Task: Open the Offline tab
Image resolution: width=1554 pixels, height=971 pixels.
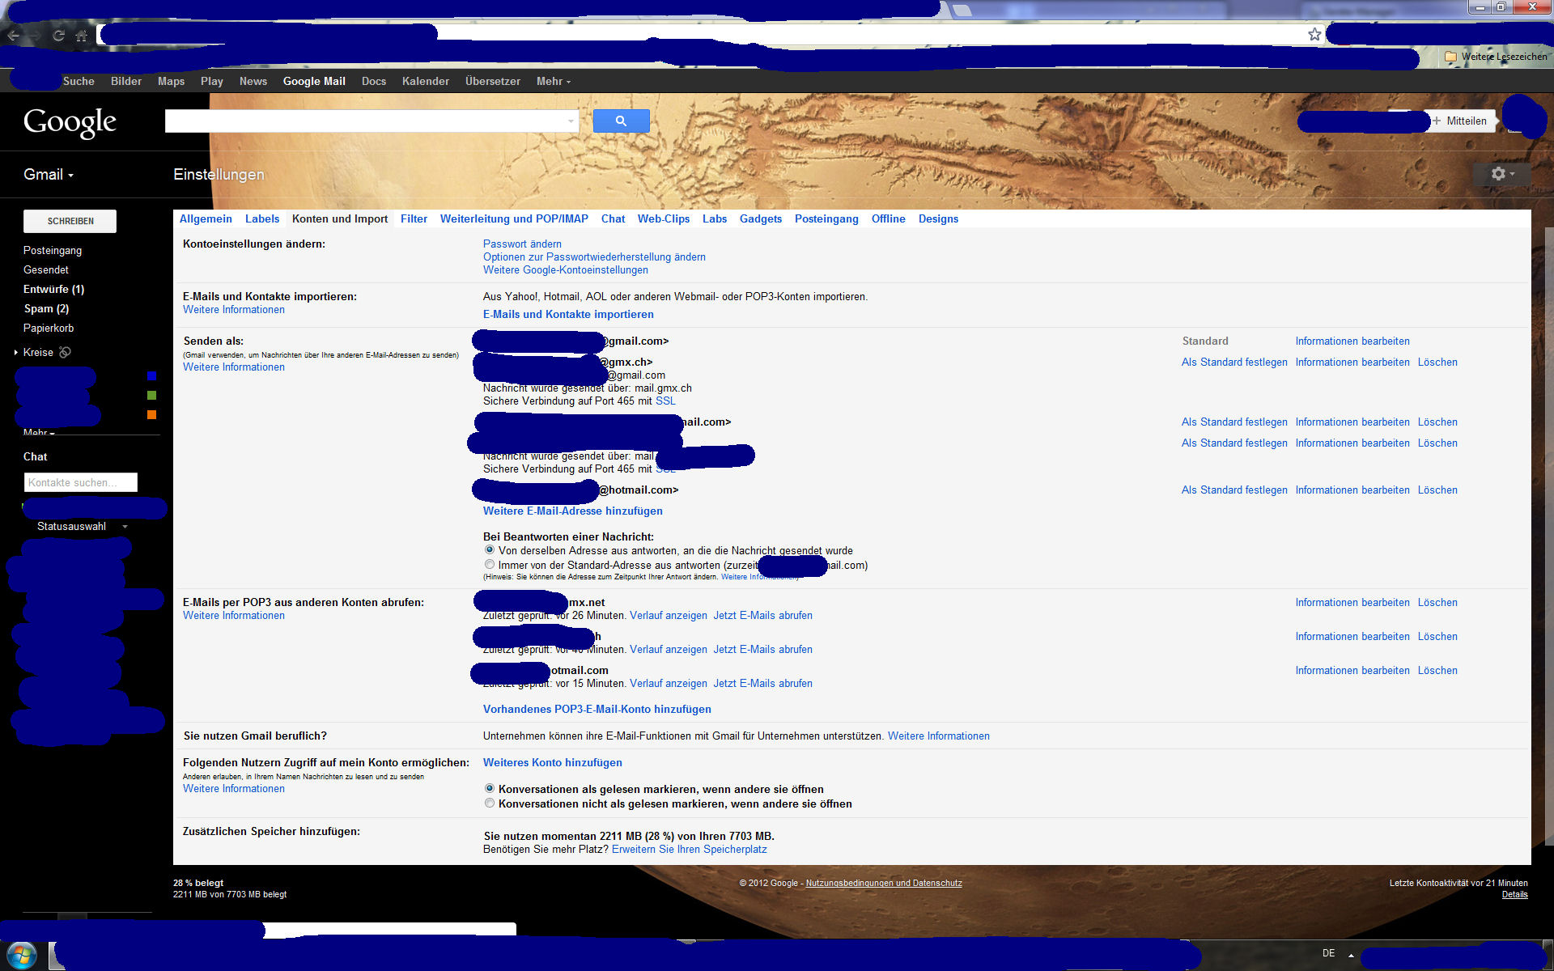Action: point(888,218)
